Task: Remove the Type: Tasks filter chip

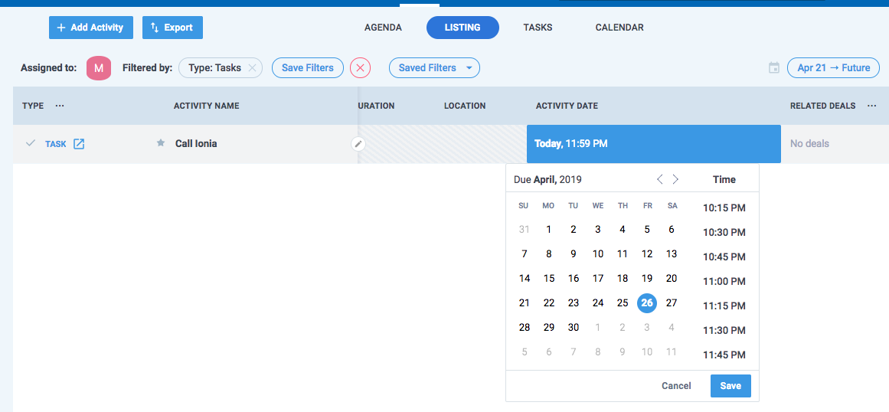Action: tap(252, 68)
